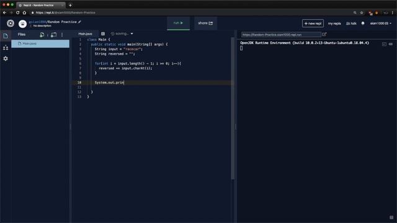Click the No description text
The width and height of the screenshot is (397, 223).
pos(42,26)
